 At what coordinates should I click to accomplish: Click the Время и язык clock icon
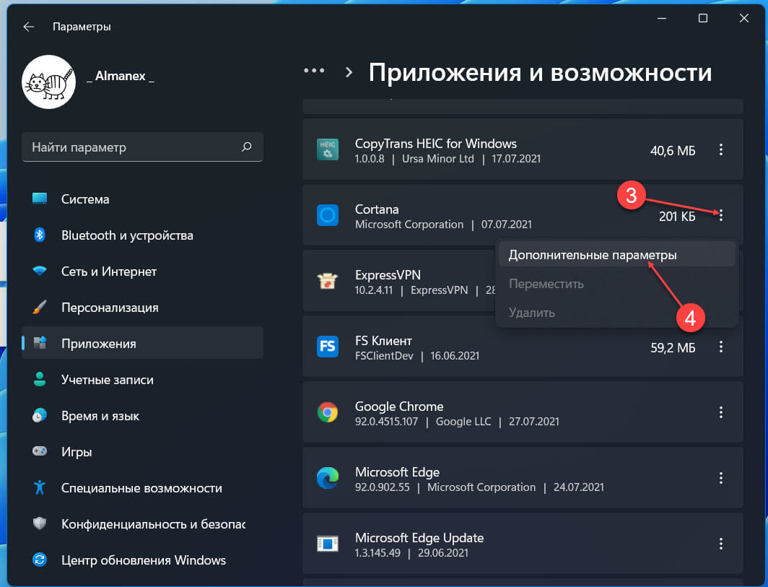point(40,415)
